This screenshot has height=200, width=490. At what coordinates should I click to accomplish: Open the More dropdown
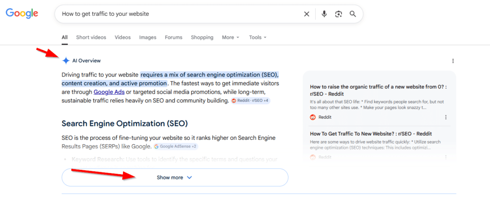click(231, 37)
